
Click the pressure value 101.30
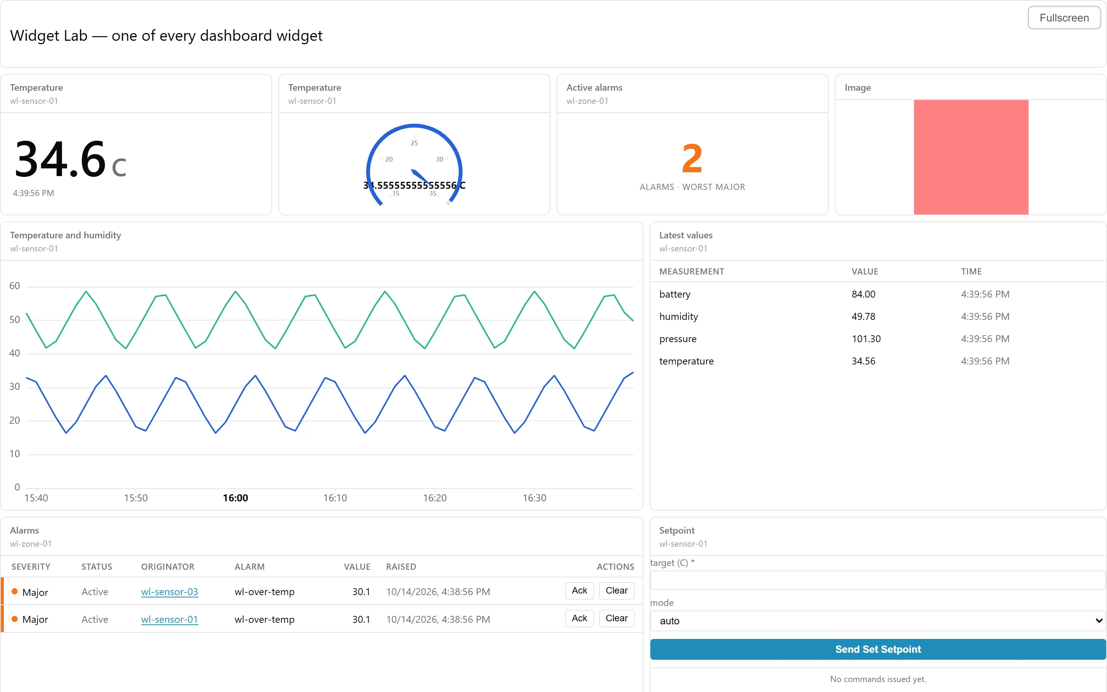(866, 339)
